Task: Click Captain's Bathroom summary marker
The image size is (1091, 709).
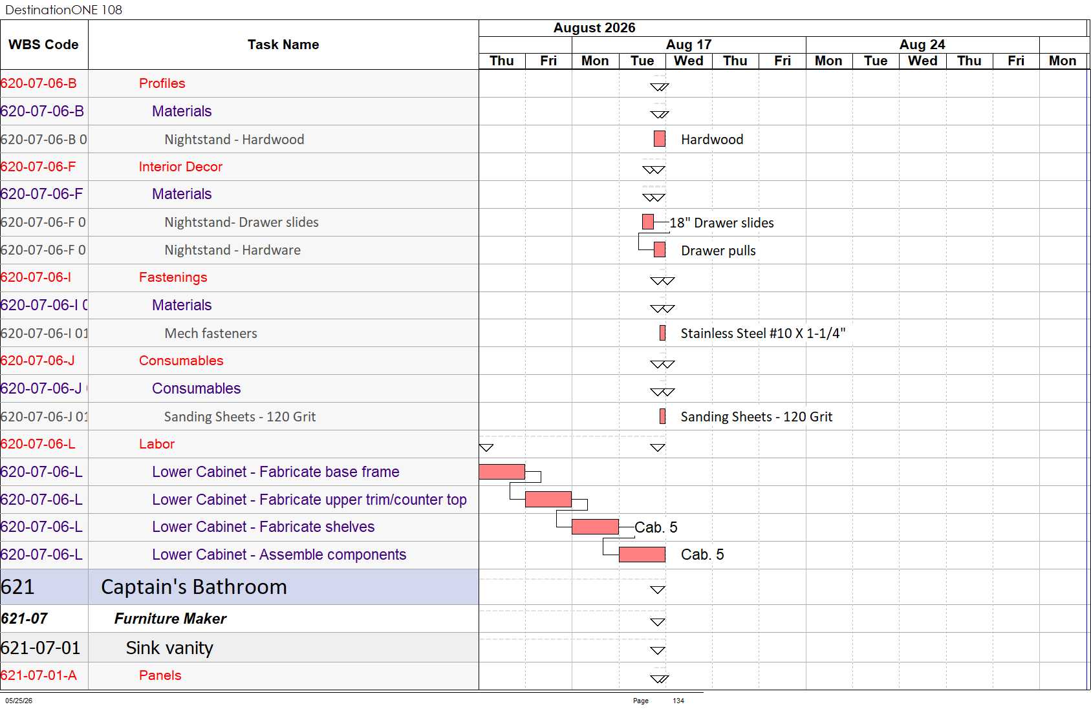Action: (658, 589)
